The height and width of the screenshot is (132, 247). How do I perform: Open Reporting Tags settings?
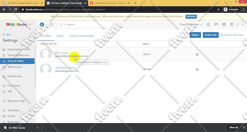coord(16,101)
